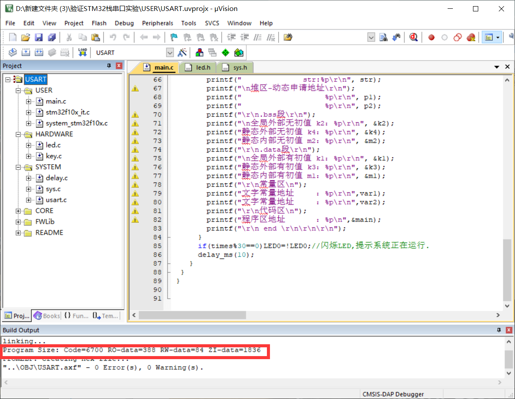Pin the Project panel
The width and height of the screenshot is (515, 399).
click(x=109, y=66)
